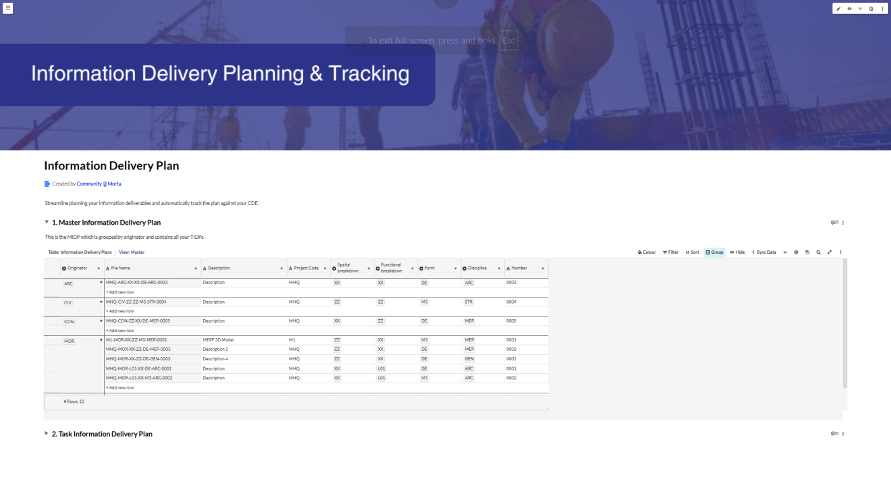Viewport: 891px width, 500px height.
Task: Click the document icon in the top toolbar
Action: coord(871,9)
